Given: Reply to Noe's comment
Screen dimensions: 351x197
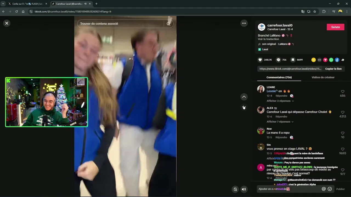Looking at the screenshot, I should click(281, 137).
